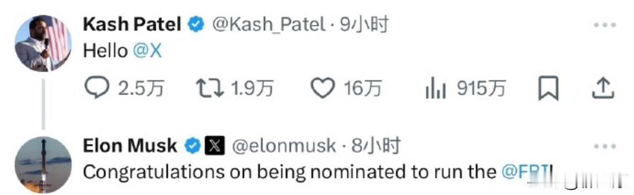This screenshot has height=195, width=634.
Task: Bookmark Kash Patel's tweet
Action: 549,89
